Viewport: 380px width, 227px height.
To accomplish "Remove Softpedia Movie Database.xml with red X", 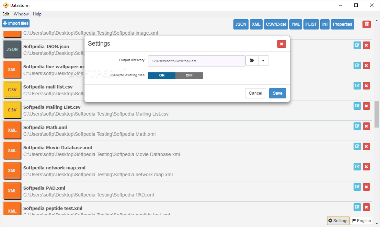I will tap(366, 146).
